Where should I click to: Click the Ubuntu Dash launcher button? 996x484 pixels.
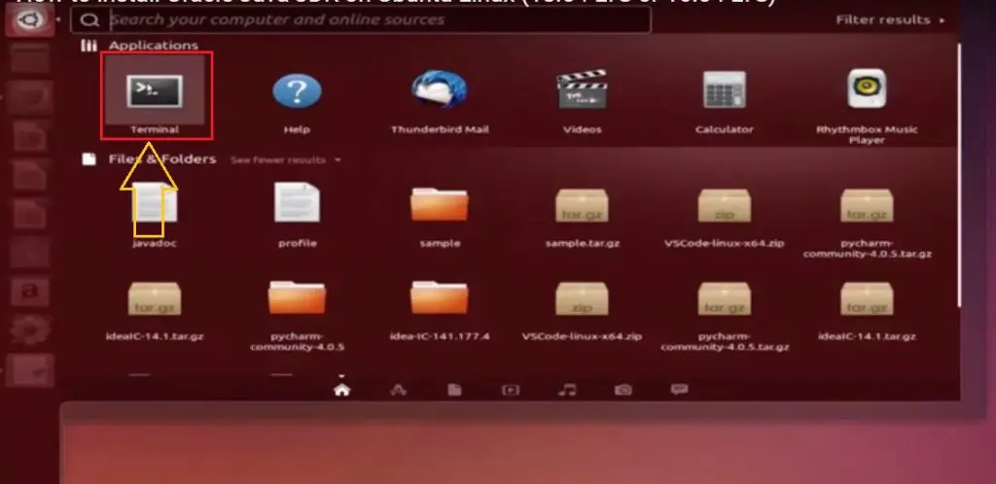click(x=30, y=19)
